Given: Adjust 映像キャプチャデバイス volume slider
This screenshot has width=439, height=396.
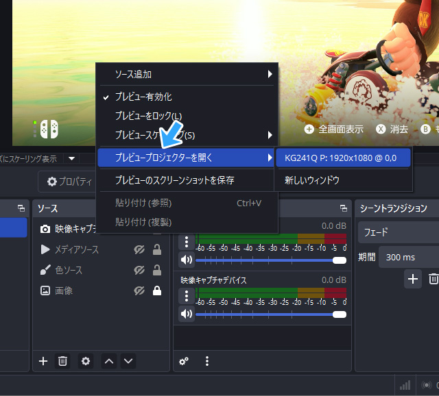Looking at the screenshot, I should point(271,314).
